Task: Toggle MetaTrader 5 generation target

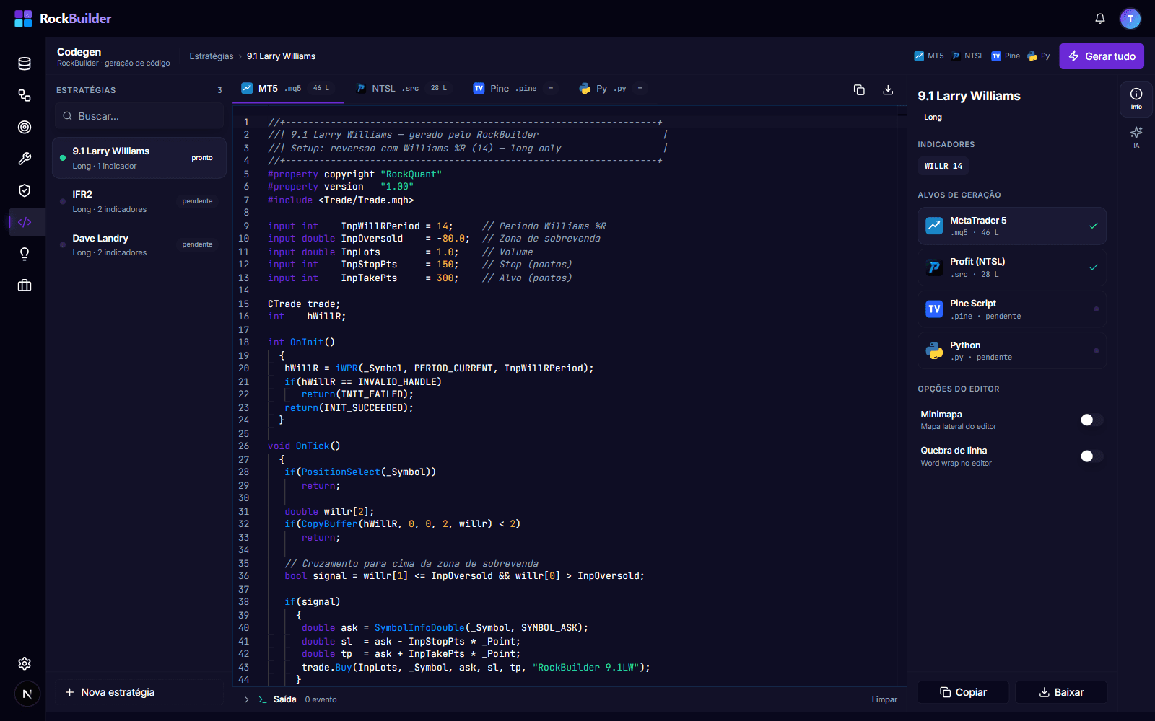Action: pyautogui.click(x=1012, y=226)
